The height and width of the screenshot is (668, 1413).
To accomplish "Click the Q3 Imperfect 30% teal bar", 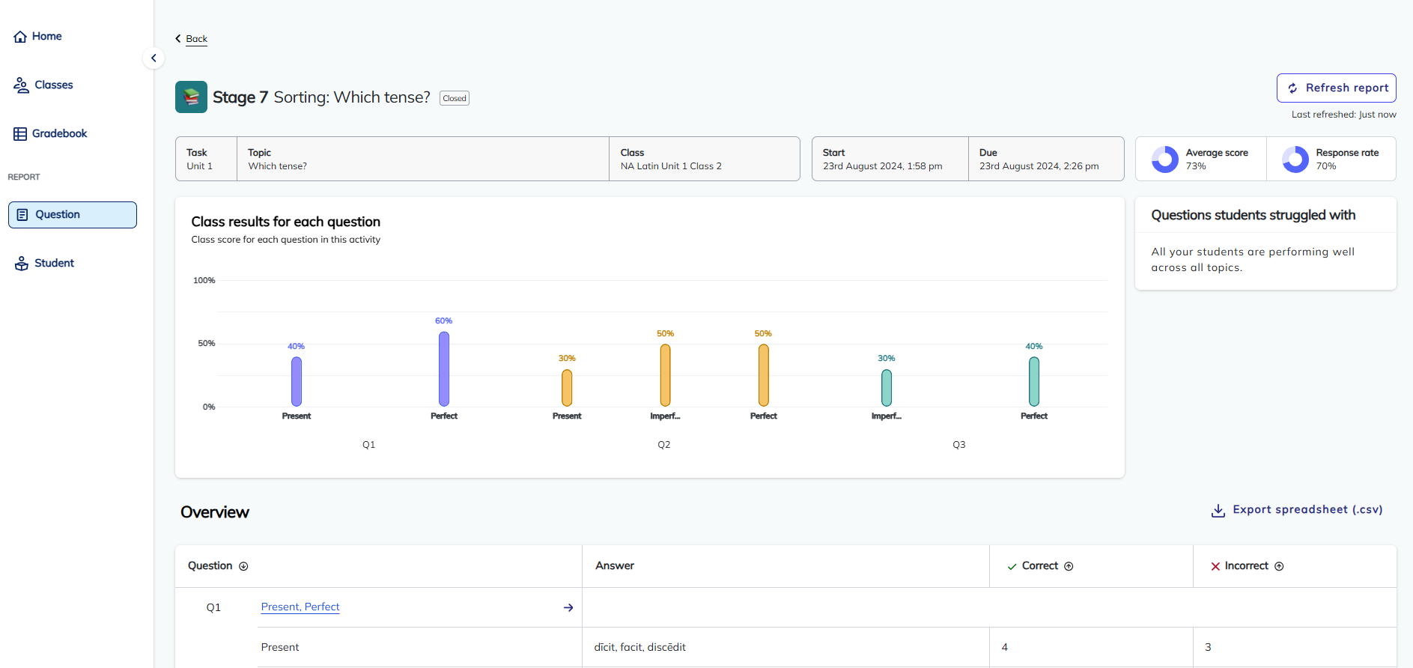I will point(887,388).
